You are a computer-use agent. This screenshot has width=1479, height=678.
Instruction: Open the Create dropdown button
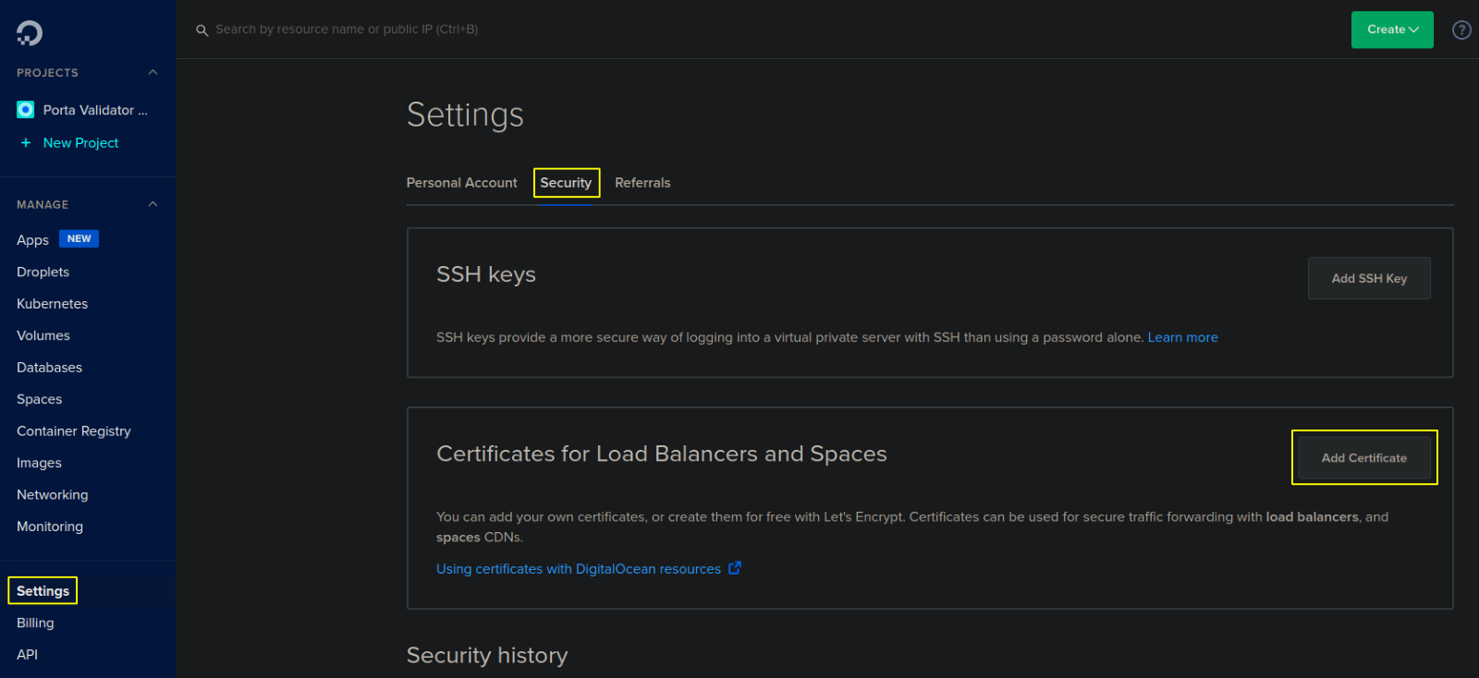1392,30
